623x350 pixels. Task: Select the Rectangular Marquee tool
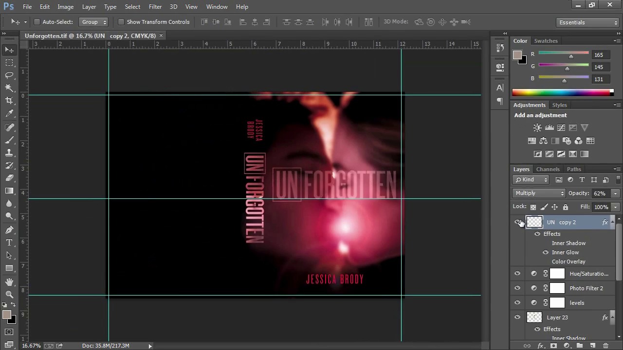click(9, 62)
